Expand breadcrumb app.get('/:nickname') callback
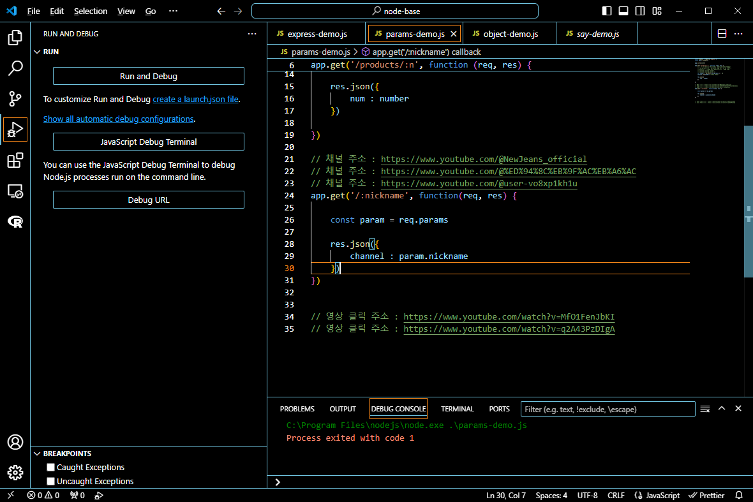 pyautogui.click(x=421, y=52)
